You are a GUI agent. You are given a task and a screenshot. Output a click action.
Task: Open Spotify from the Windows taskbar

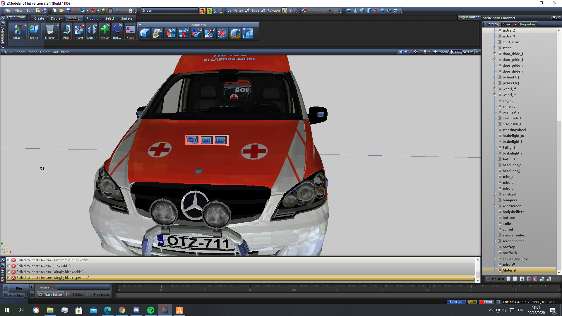coord(151,310)
